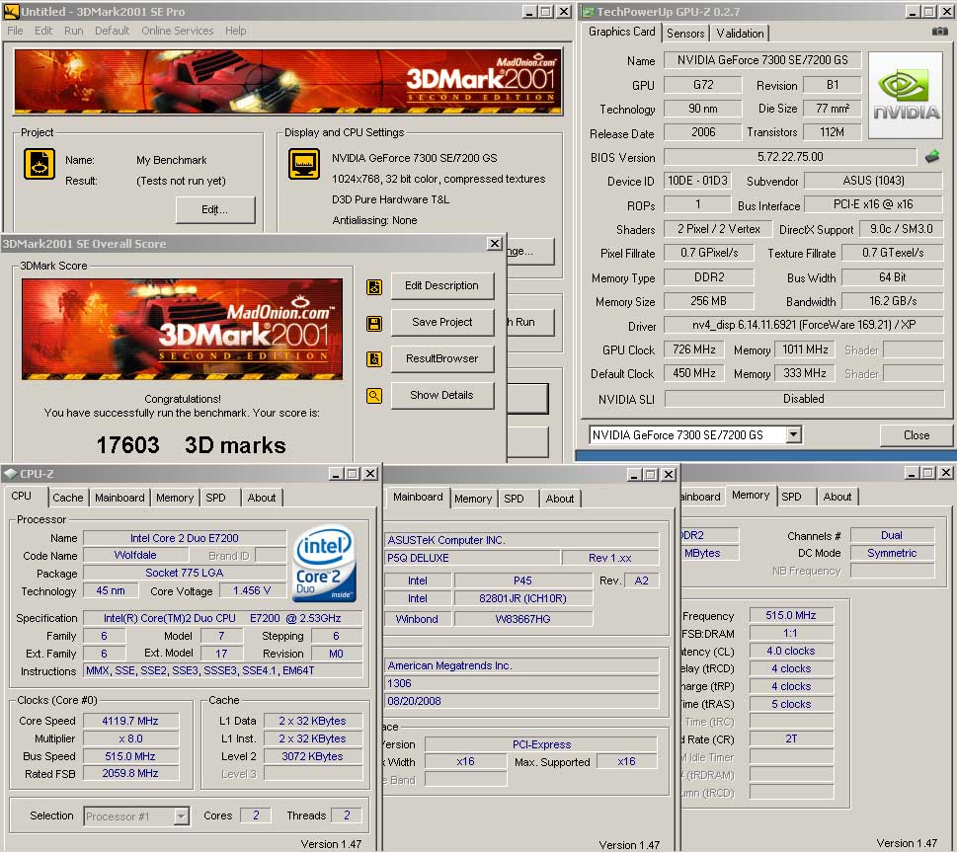
Task: Open the Processor #1 selection dropdown
Action: [182, 816]
